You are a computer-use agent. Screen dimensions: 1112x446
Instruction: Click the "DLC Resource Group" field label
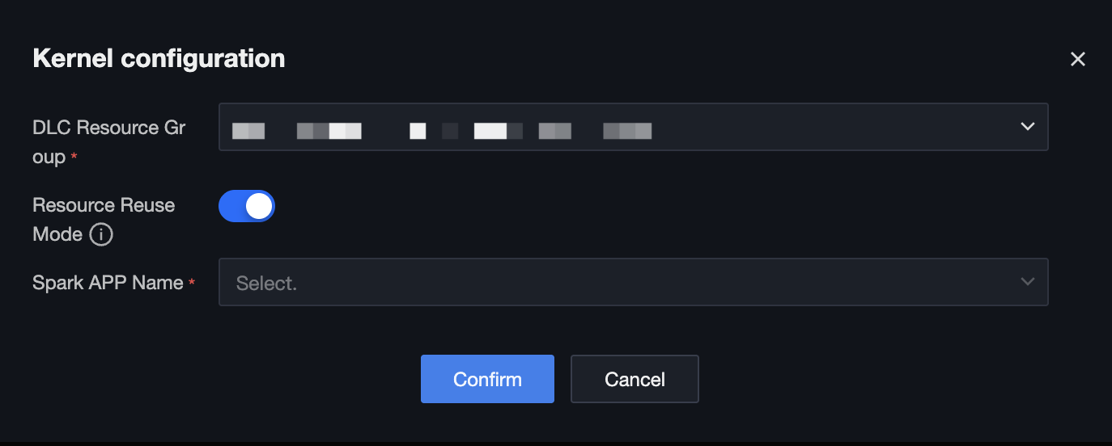click(108, 128)
